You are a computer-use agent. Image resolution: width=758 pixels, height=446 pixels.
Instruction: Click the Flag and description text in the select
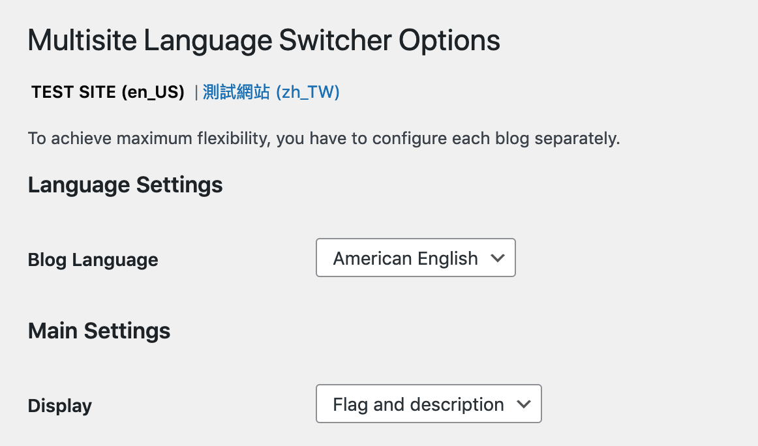(418, 404)
